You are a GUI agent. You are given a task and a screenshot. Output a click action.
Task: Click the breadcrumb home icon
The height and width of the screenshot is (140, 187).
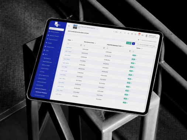coord(138,39)
